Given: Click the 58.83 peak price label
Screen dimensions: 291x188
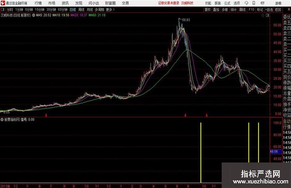Looking at the screenshot, I should click(x=186, y=20).
